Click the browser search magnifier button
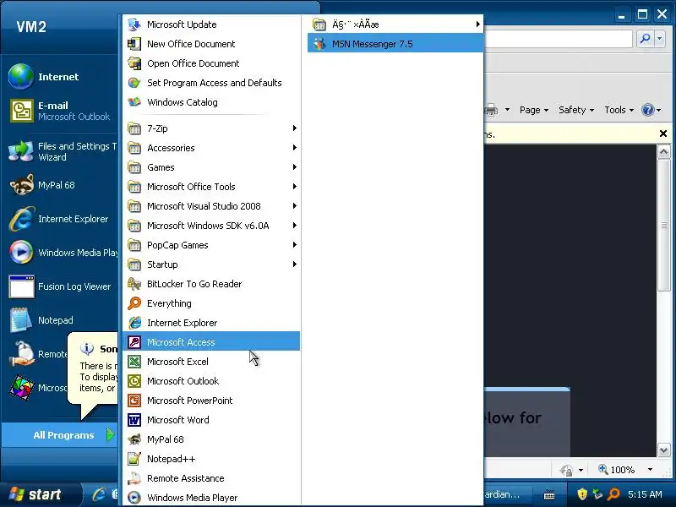Viewport: 676px width, 507px height. point(645,39)
